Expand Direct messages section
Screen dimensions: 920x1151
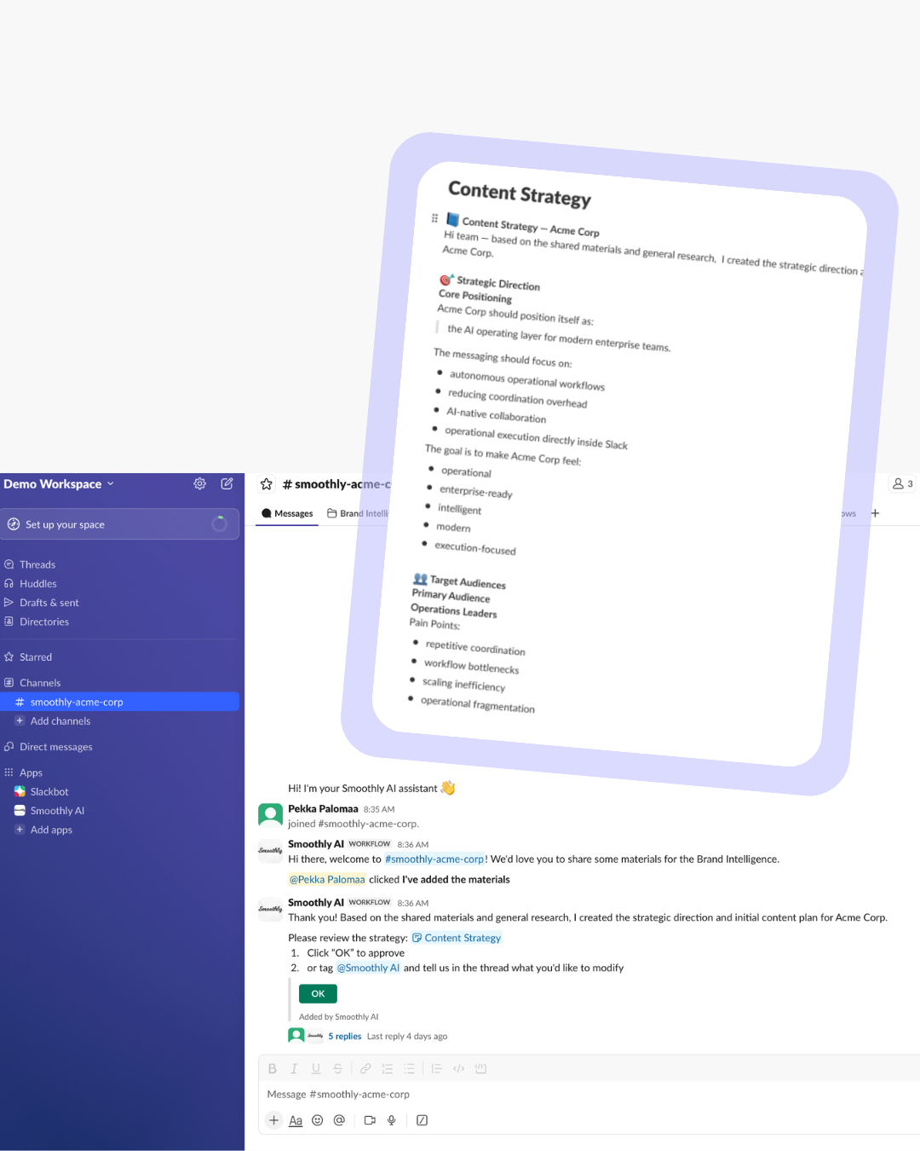click(55, 747)
